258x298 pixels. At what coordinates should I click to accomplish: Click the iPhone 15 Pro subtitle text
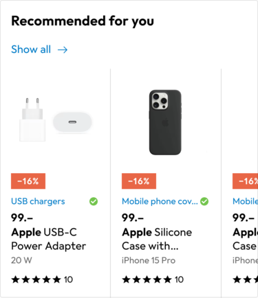(x=149, y=260)
